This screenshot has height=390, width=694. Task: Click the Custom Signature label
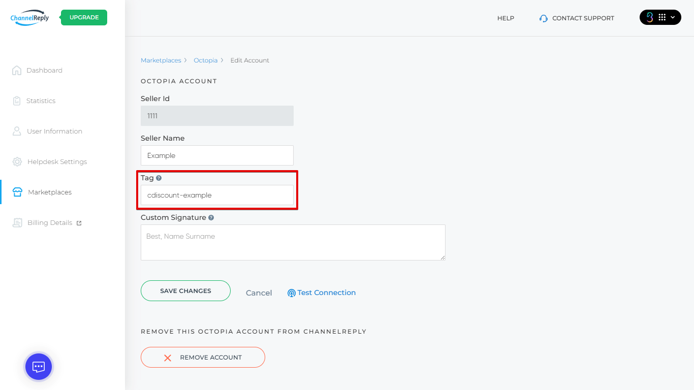[173, 217]
